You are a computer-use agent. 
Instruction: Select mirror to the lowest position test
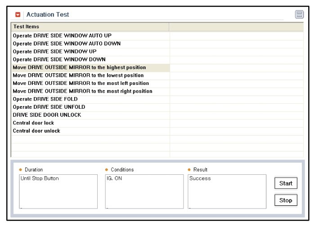[78, 75]
